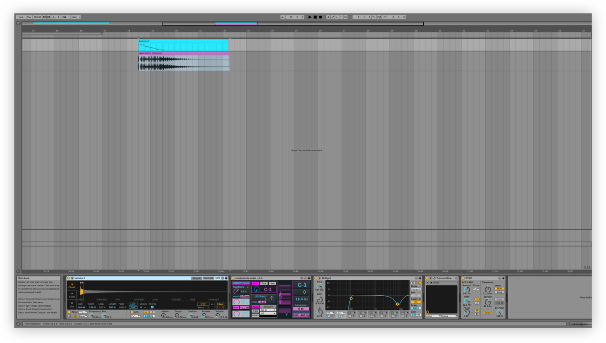Select the tempo field showing 125.00

click(x=37, y=17)
